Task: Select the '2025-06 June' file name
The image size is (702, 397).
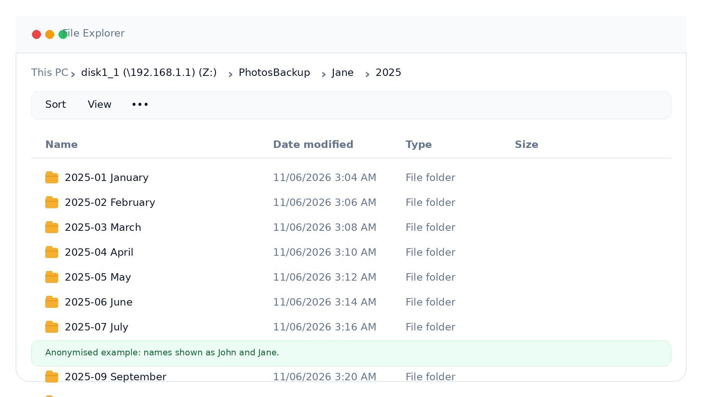Action: tap(99, 302)
